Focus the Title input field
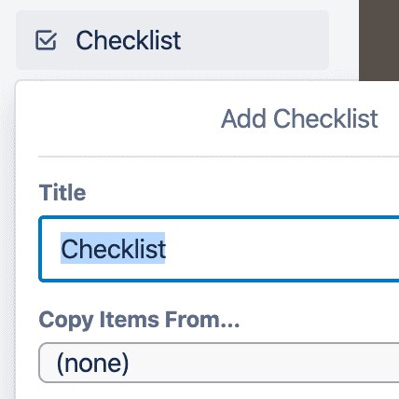Viewport: 399px width, 399px height. (219, 249)
